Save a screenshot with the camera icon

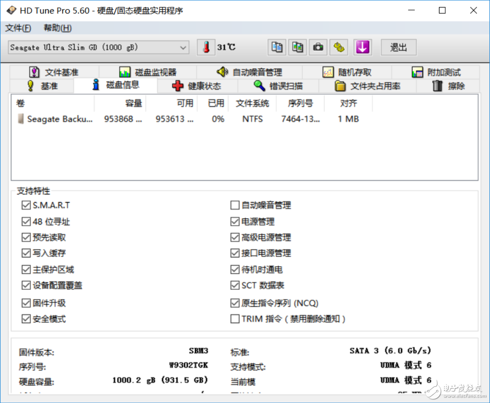(x=318, y=47)
